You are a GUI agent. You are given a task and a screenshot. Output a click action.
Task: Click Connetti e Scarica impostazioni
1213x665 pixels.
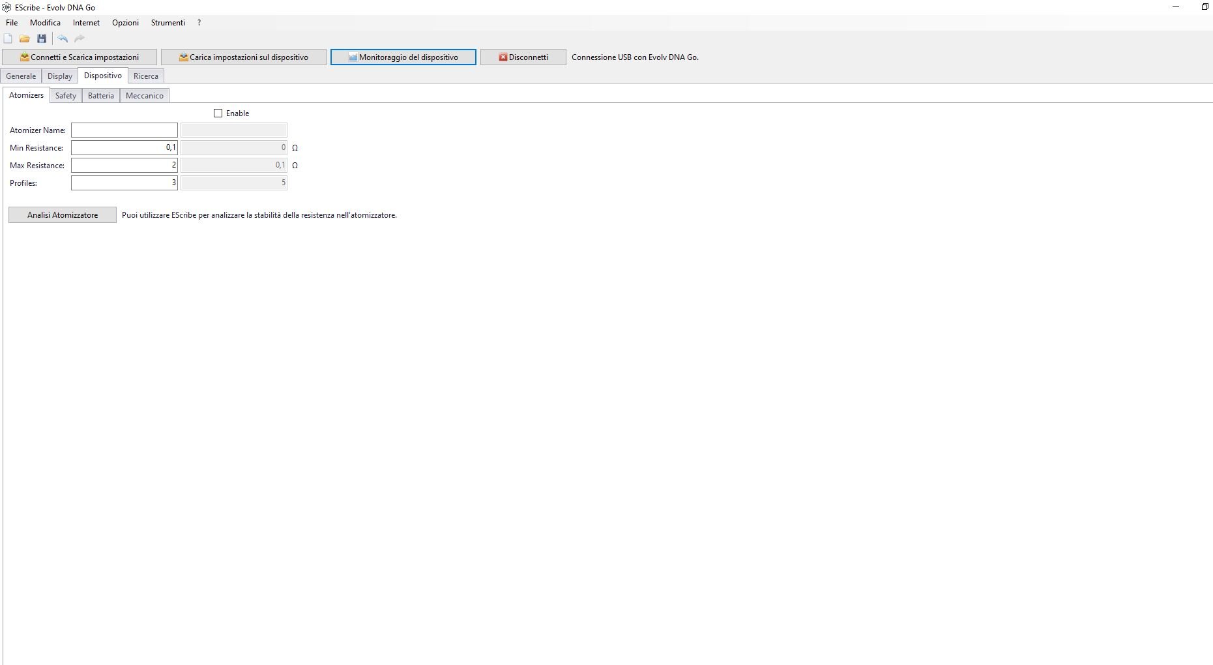(x=80, y=57)
